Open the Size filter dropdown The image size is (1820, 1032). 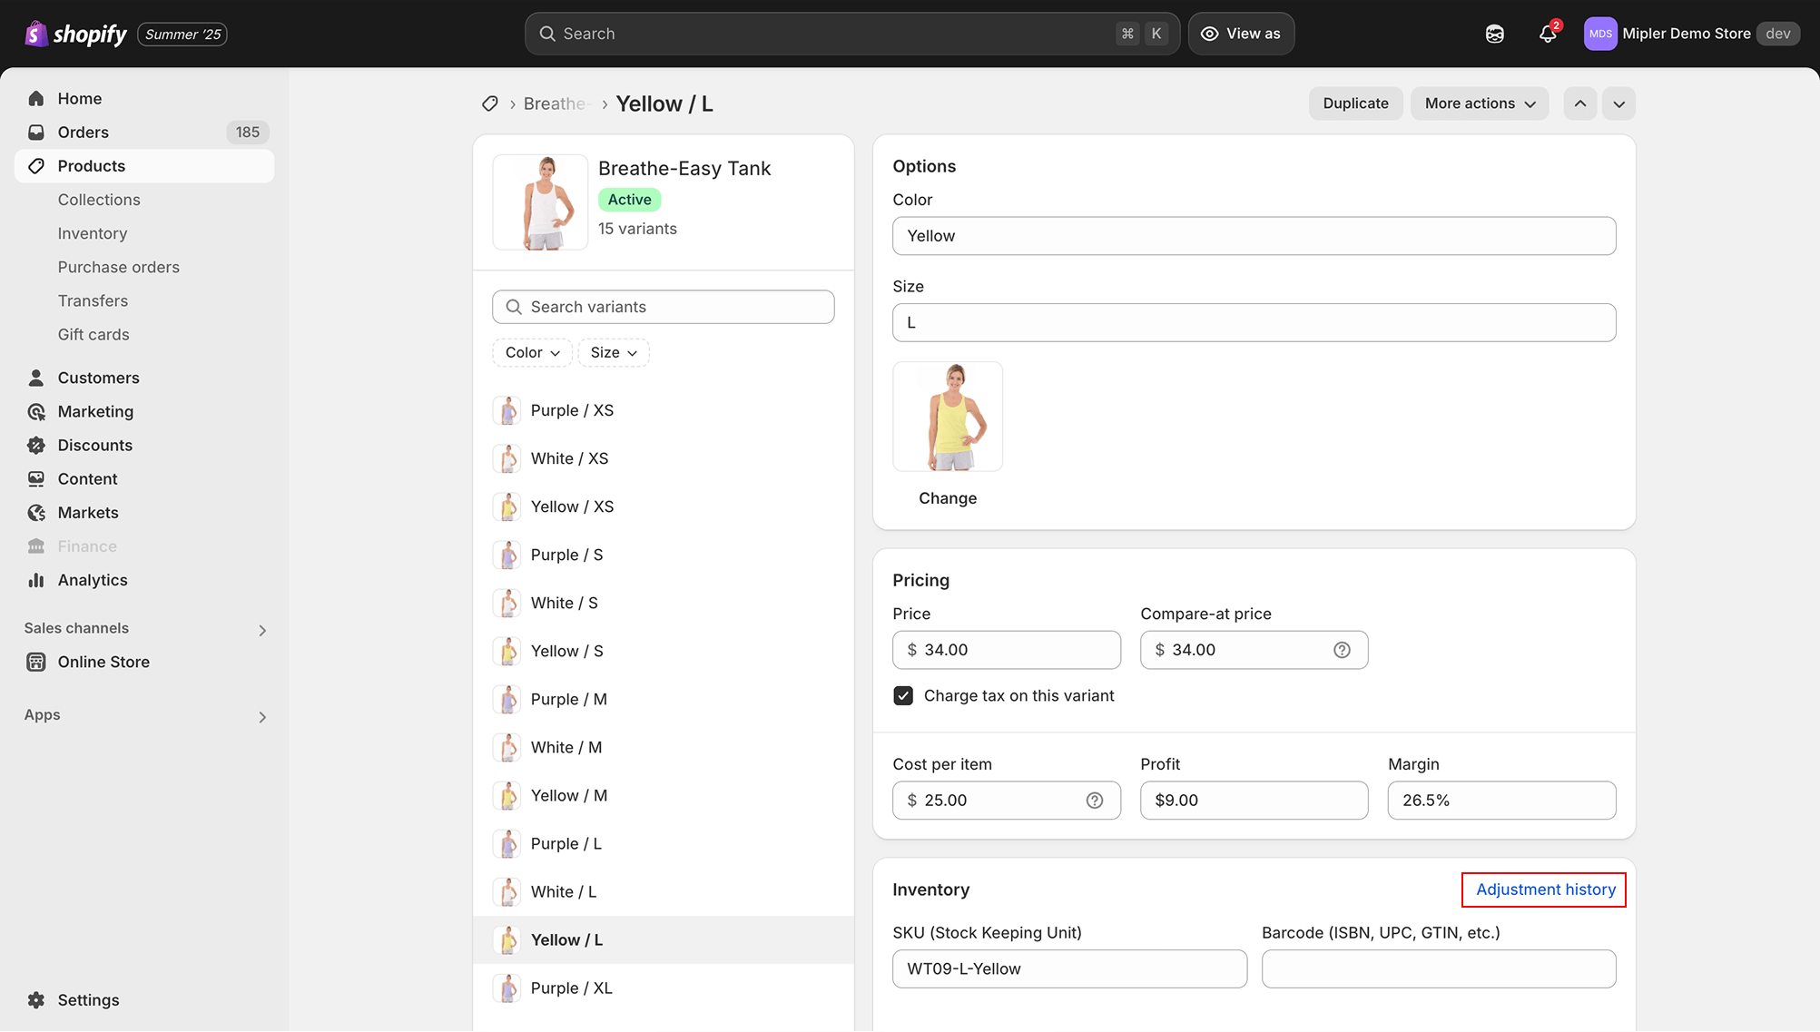[614, 352]
